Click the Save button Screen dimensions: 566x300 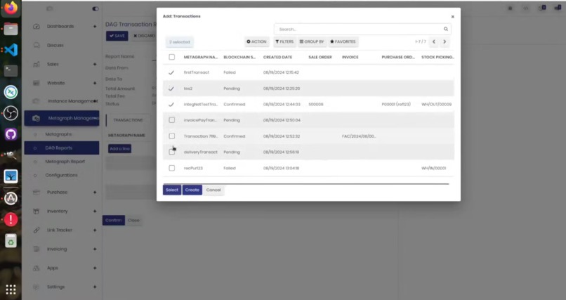117,36
